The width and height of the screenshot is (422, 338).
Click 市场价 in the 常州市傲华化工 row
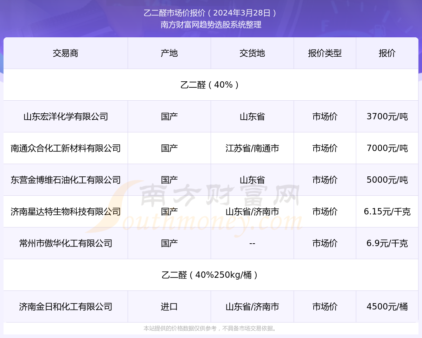pos(325,243)
